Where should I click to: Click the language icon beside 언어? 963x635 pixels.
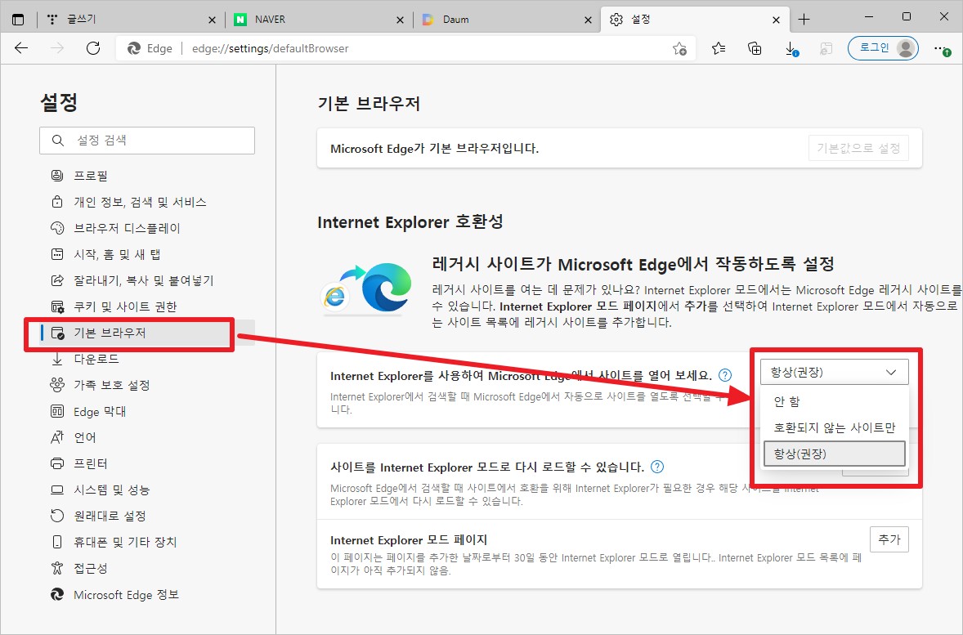pos(57,437)
